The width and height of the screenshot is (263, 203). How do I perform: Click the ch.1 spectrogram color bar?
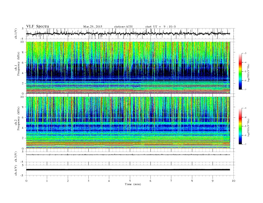(x=240, y=71)
